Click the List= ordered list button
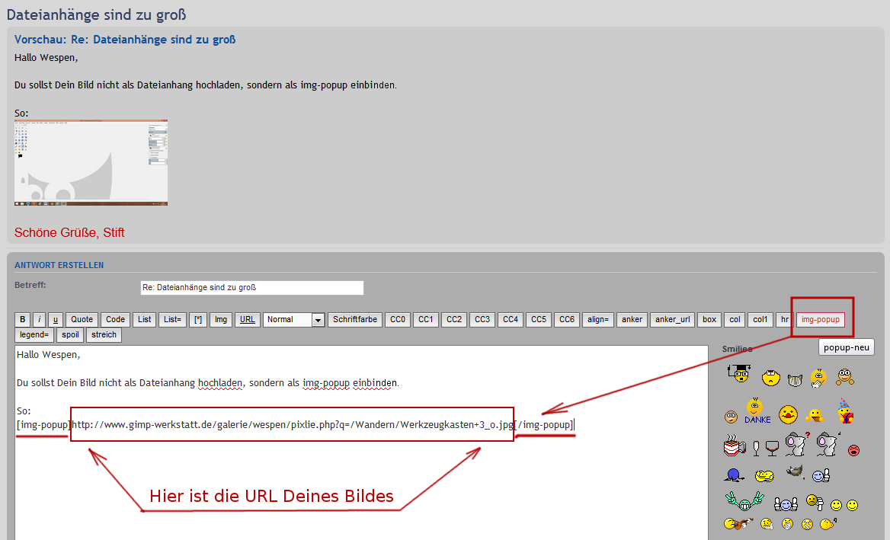The height and width of the screenshot is (540, 890). click(x=172, y=319)
